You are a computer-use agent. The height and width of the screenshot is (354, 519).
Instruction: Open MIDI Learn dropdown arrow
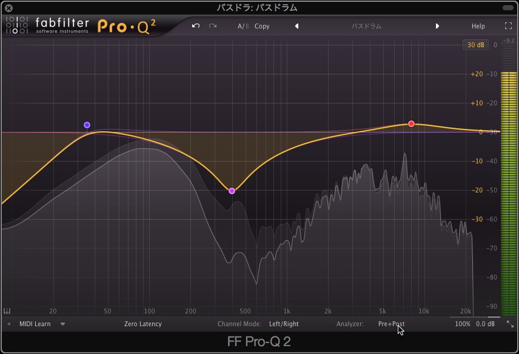pyautogui.click(x=62, y=324)
